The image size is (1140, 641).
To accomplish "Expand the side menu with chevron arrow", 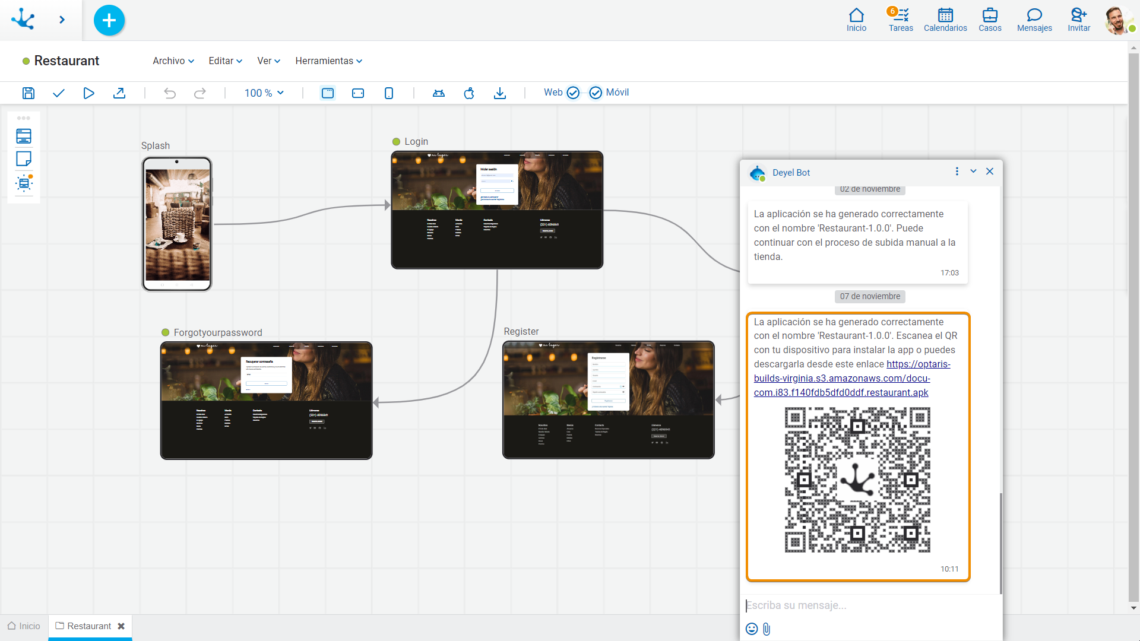I will [x=62, y=20].
